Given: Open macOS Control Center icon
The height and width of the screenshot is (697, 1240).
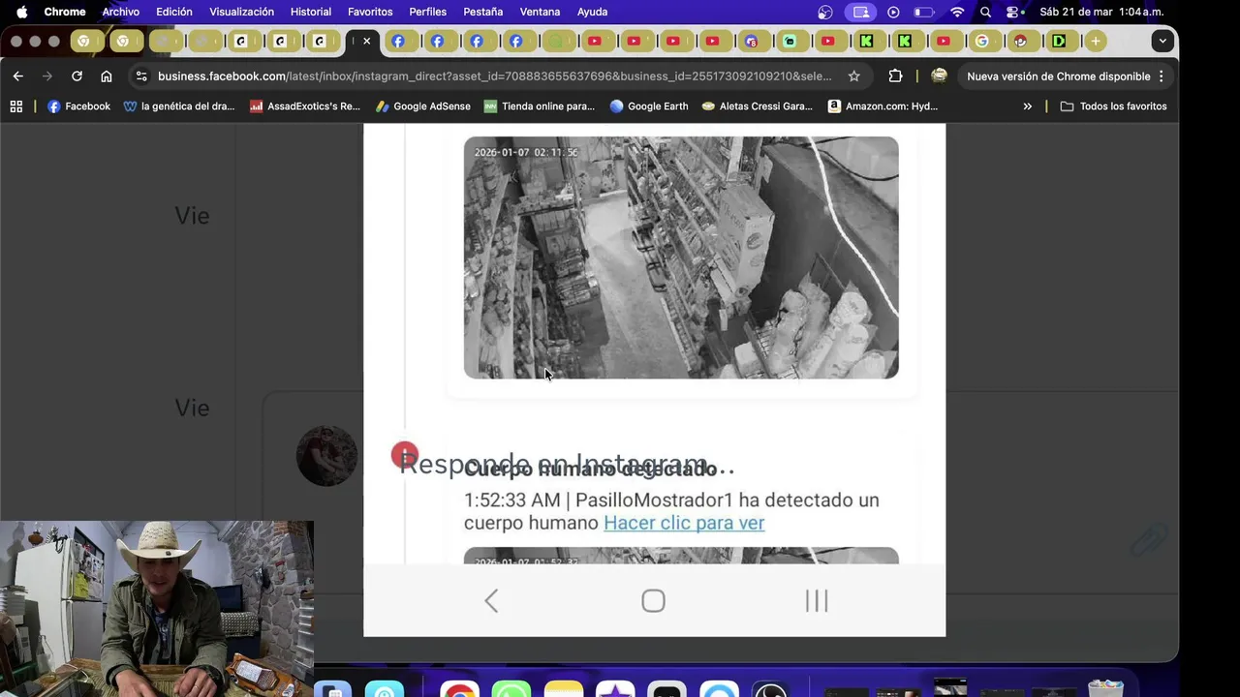Looking at the screenshot, I should 1013,12.
